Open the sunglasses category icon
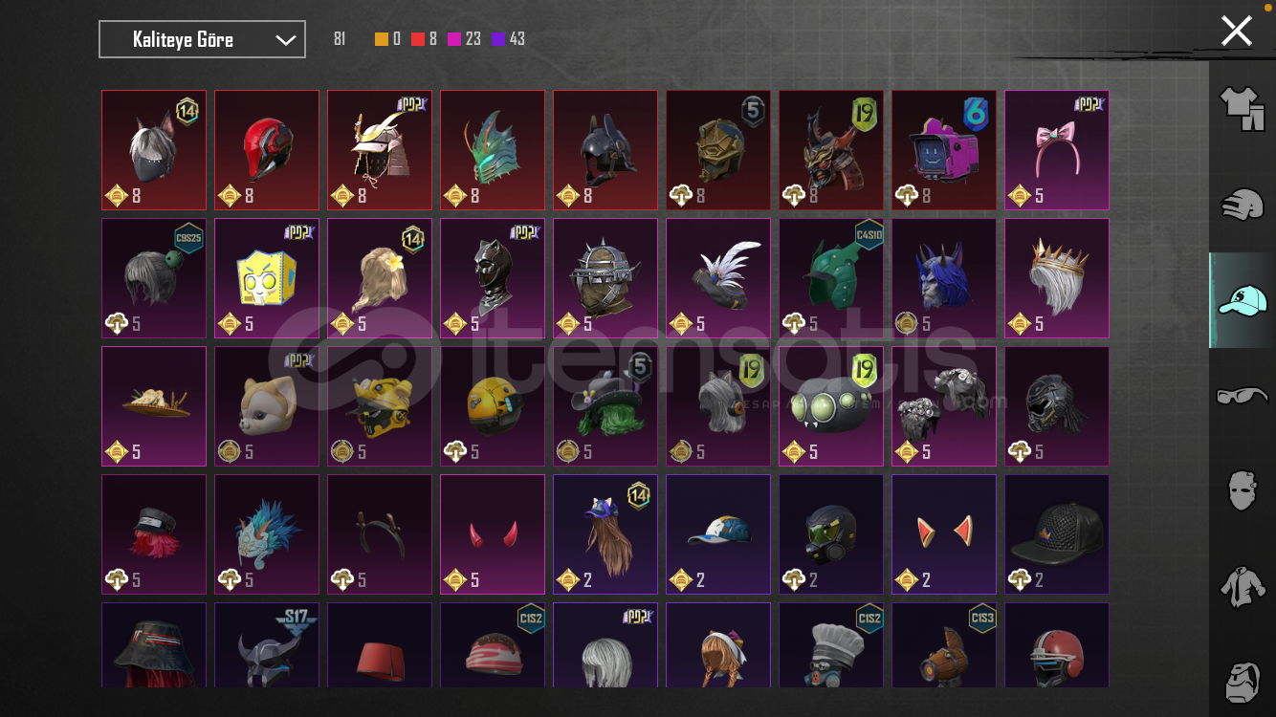 pyautogui.click(x=1242, y=396)
